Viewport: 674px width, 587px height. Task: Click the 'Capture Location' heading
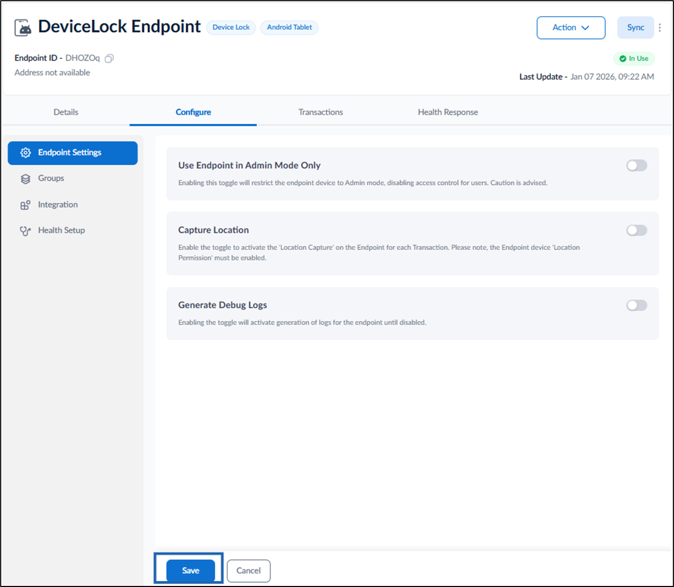tap(213, 230)
